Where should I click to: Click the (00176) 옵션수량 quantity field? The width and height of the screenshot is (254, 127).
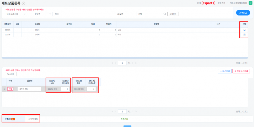(91, 89)
